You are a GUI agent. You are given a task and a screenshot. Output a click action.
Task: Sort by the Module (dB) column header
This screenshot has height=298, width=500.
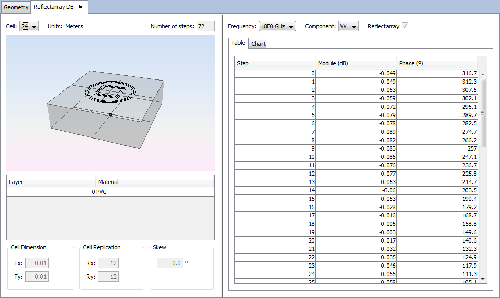coord(356,63)
